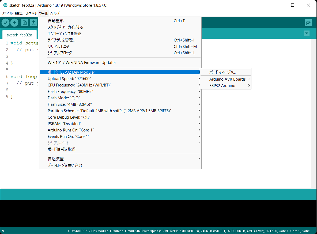This screenshot has height=234, width=317.
Task: Select the sketch_feb02a tab
Action: [x=19, y=35]
